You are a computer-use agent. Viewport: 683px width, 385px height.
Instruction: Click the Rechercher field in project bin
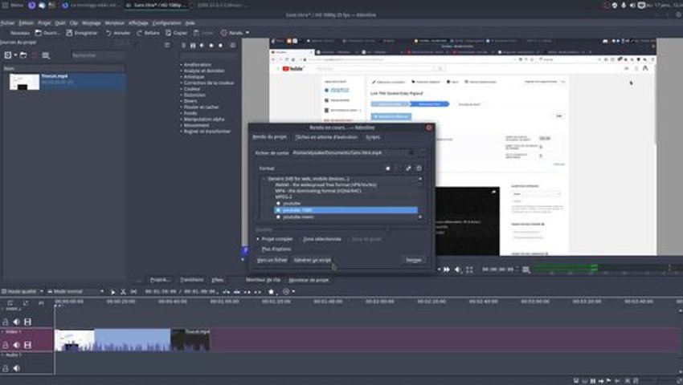(x=99, y=55)
